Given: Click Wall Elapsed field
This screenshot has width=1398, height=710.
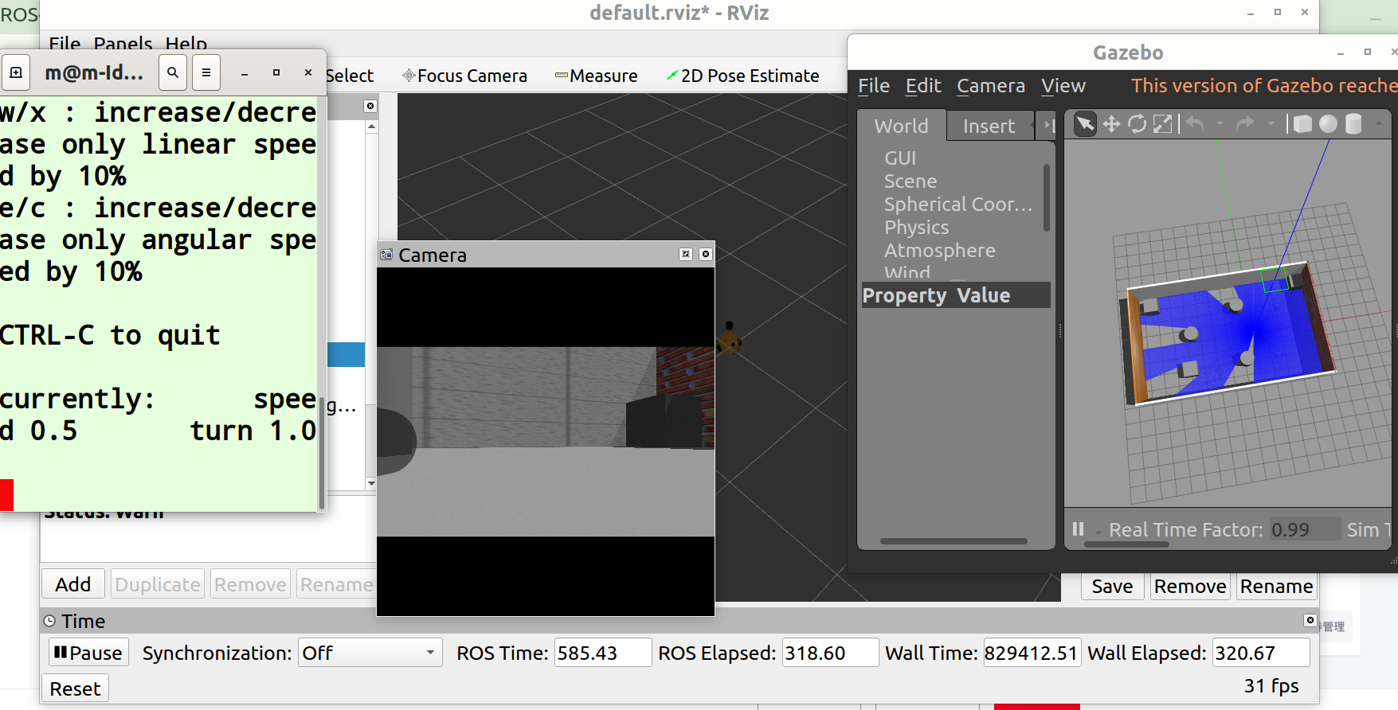Looking at the screenshot, I should pyautogui.click(x=1261, y=653).
